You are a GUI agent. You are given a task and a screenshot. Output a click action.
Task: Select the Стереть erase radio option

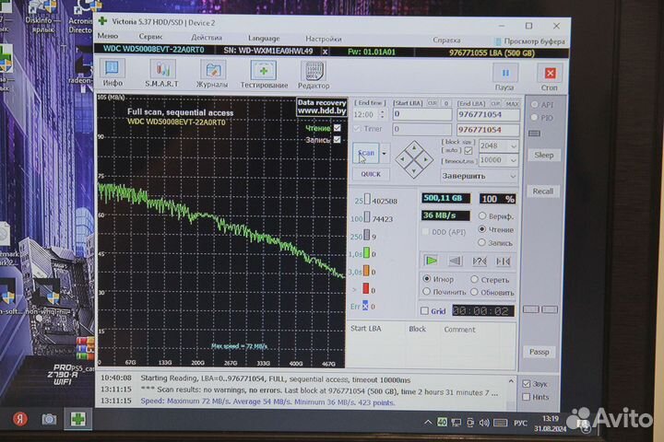pyautogui.click(x=474, y=279)
